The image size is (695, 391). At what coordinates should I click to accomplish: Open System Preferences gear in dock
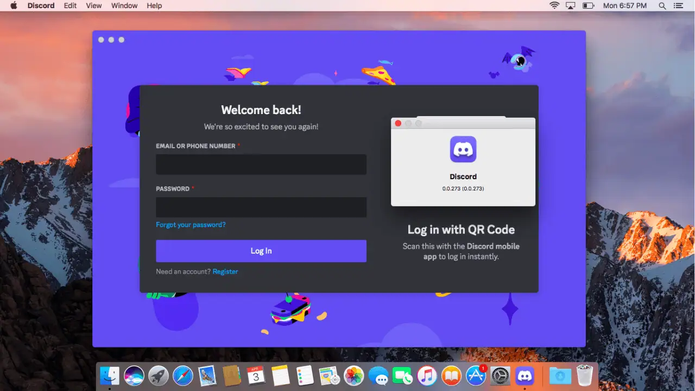tap(500, 375)
